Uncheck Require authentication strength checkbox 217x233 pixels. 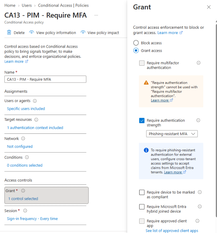[142, 120]
